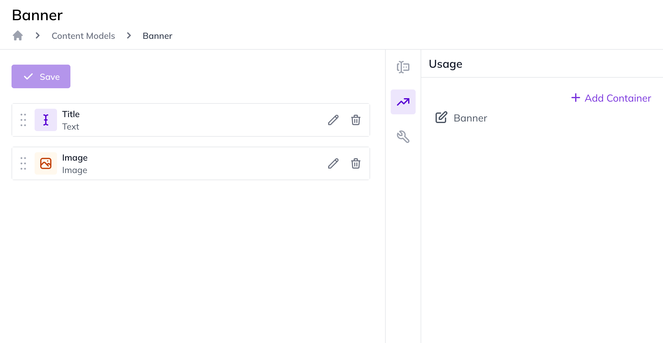Select the Usage trend-arrow sidebar tab
The height and width of the screenshot is (343, 663).
pyautogui.click(x=403, y=102)
